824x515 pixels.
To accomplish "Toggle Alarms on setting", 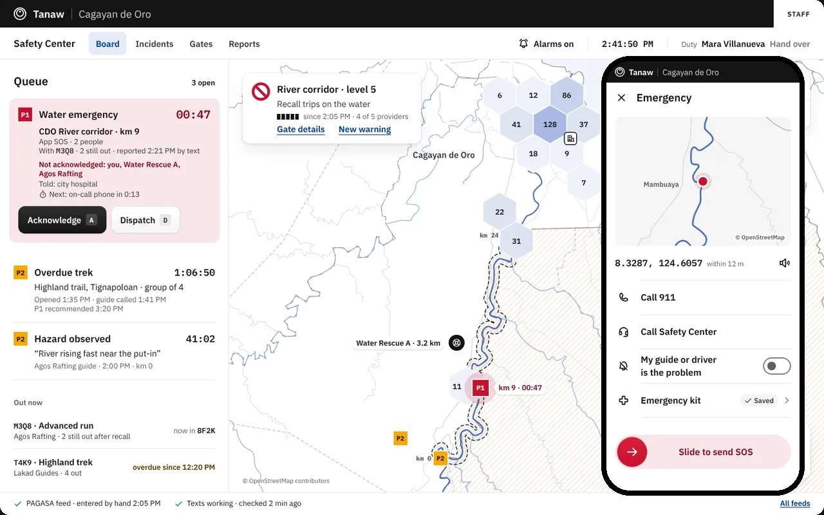I will (x=546, y=44).
